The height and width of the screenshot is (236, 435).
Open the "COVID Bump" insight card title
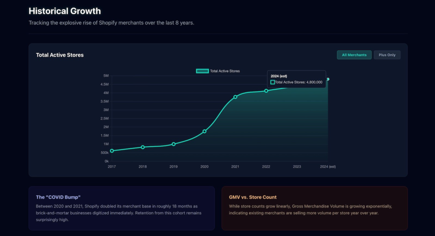pos(58,197)
